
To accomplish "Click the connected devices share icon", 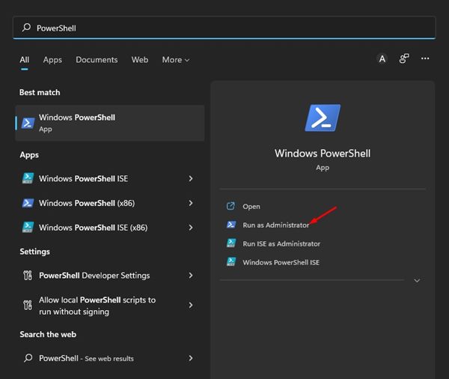I will (x=404, y=59).
